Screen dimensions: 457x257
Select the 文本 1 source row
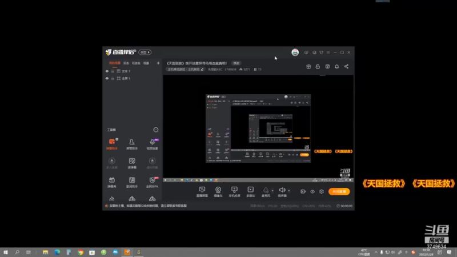[133, 71]
